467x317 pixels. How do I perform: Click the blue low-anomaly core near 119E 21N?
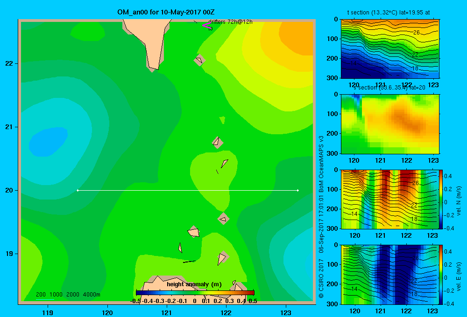pyautogui.click(x=48, y=142)
